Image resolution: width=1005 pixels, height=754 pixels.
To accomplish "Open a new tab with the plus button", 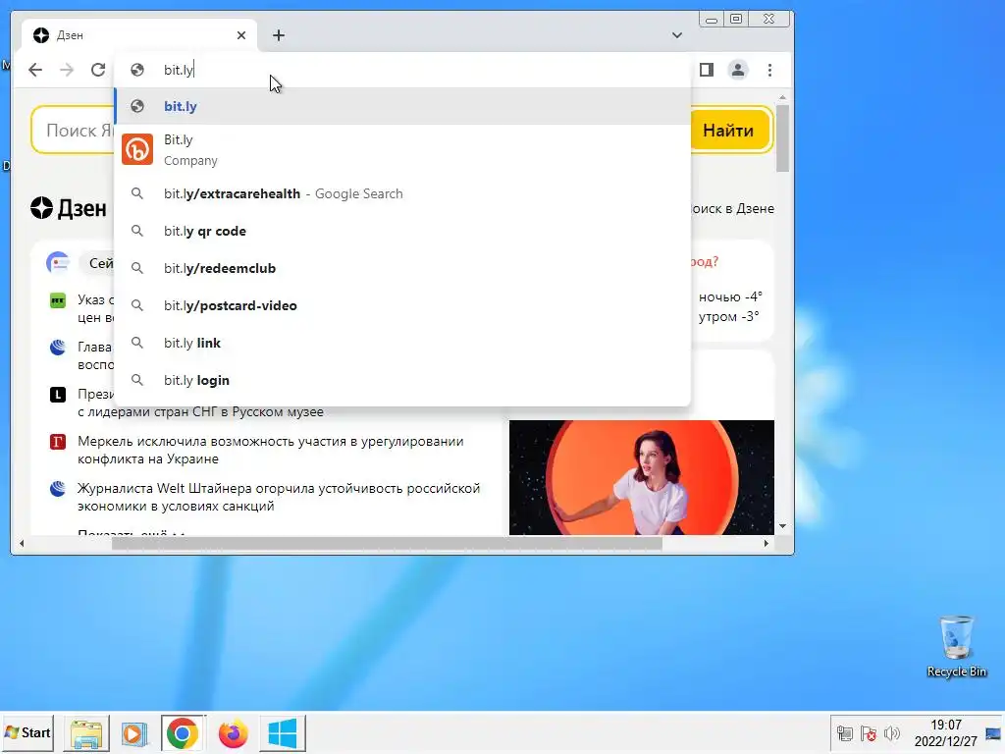I will 278,35.
